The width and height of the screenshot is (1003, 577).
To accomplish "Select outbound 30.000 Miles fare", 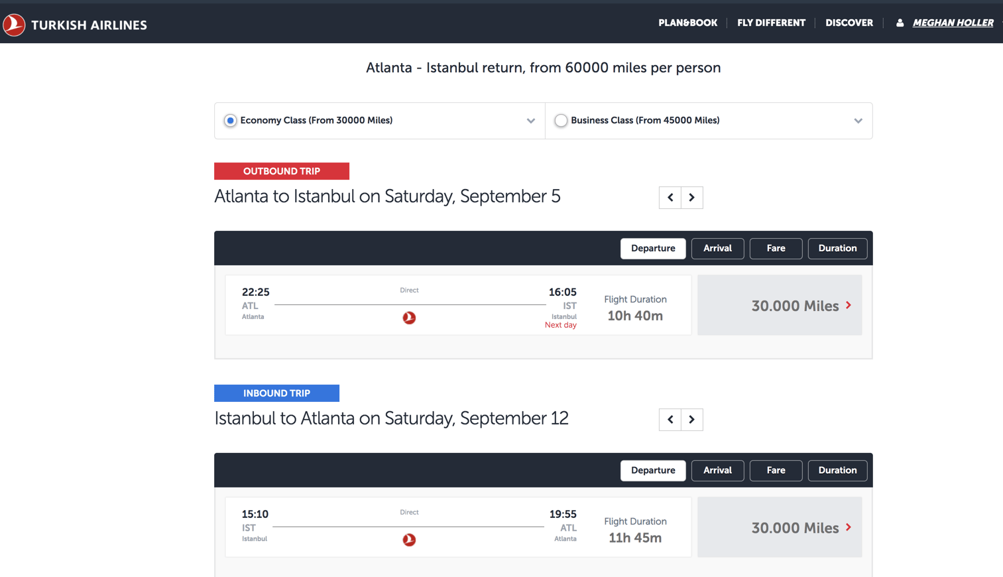I will (780, 306).
